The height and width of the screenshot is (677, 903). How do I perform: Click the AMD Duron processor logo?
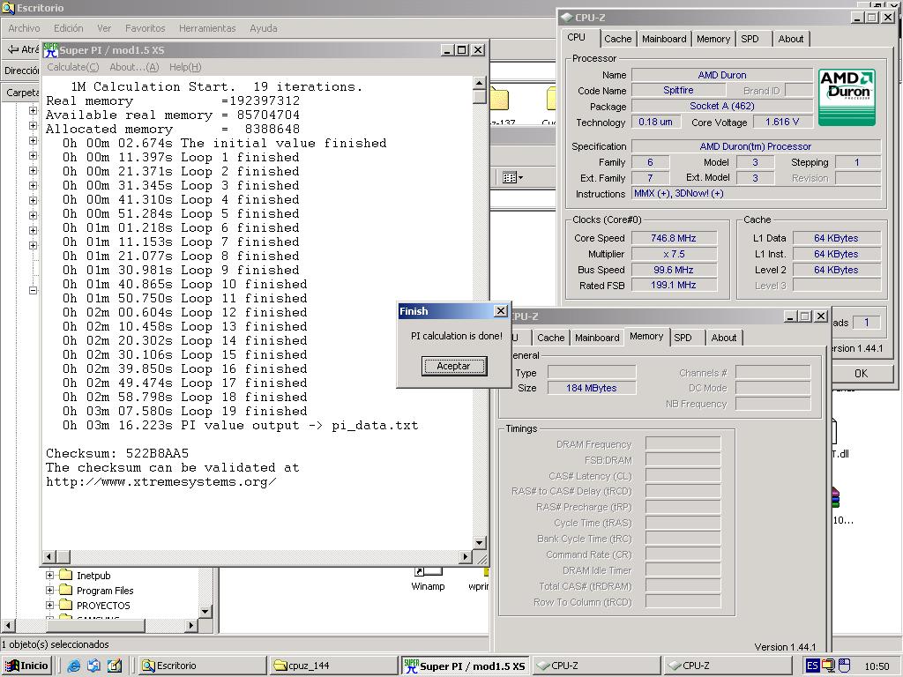pos(847,97)
